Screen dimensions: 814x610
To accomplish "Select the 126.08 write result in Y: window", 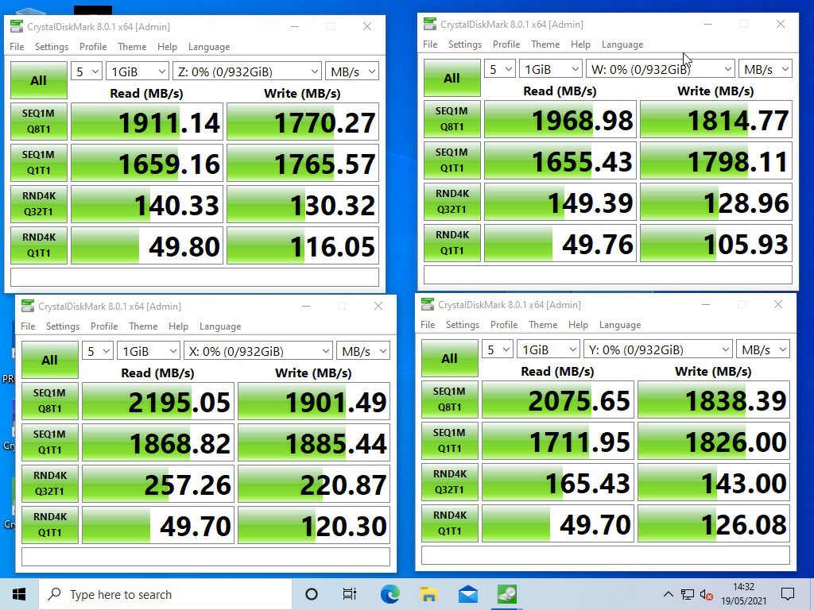I will [x=713, y=524].
